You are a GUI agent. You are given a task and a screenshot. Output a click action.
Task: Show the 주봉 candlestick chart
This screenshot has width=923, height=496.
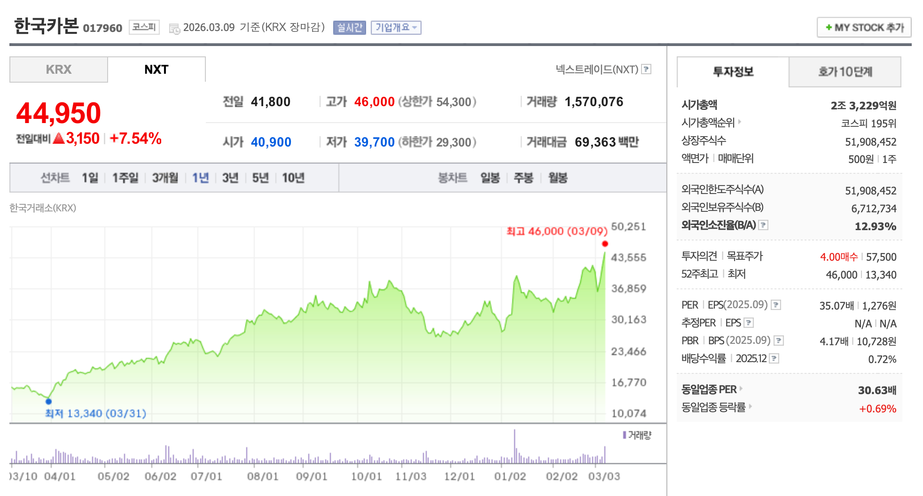click(524, 178)
